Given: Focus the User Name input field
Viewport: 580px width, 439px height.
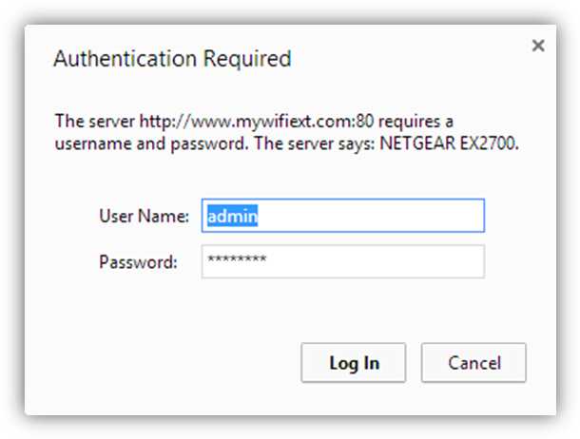Looking at the screenshot, I should click(342, 216).
